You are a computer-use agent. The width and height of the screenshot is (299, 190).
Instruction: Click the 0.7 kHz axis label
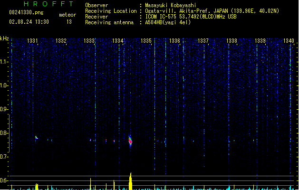(4, 157)
